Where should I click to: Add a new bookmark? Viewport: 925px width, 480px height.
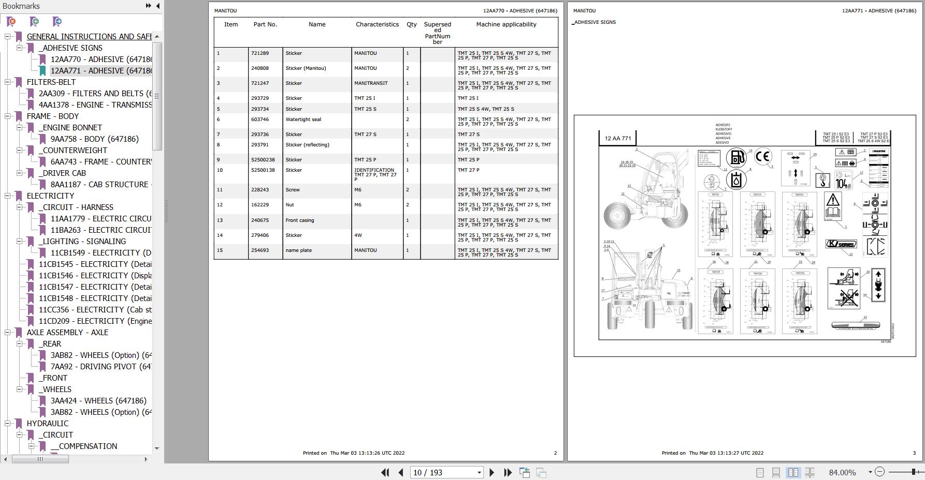click(34, 22)
